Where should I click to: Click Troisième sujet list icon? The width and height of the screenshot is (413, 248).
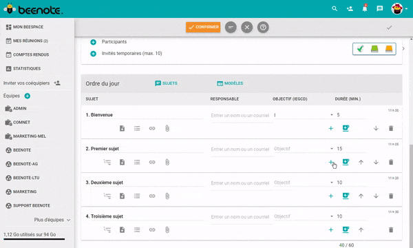pos(137,229)
